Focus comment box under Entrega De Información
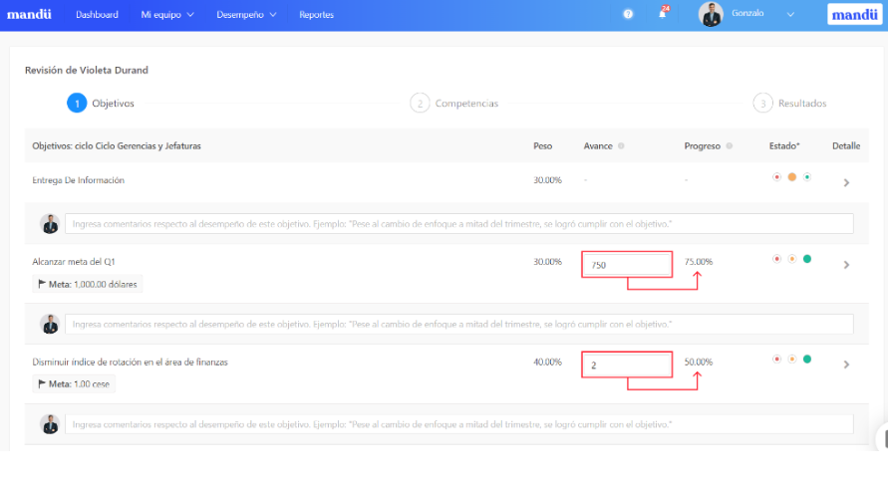 (x=459, y=224)
